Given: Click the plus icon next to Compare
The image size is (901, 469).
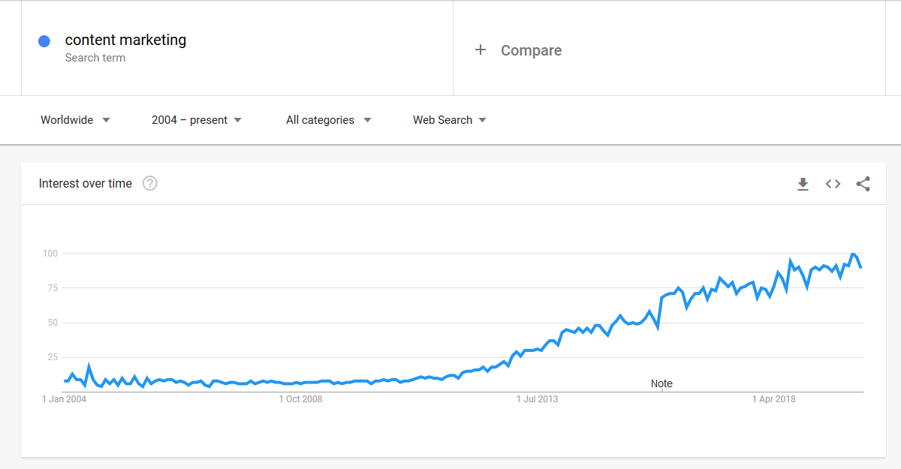Looking at the screenshot, I should [481, 50].
